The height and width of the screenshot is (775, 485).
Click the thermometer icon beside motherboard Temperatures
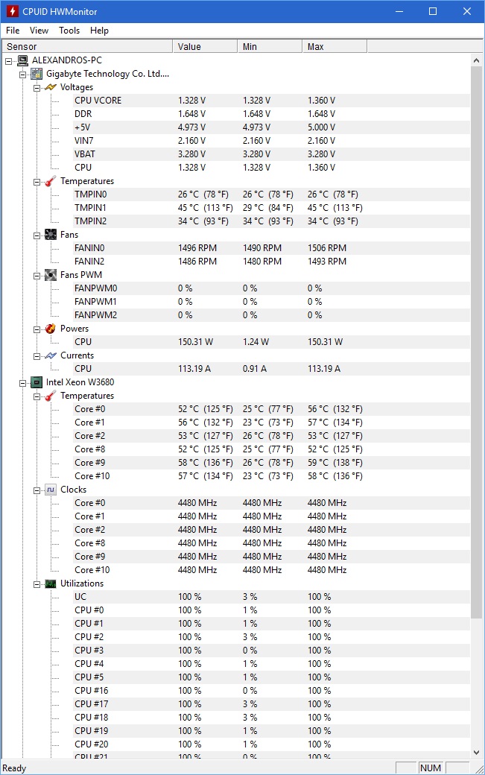[x=51, y=181]
